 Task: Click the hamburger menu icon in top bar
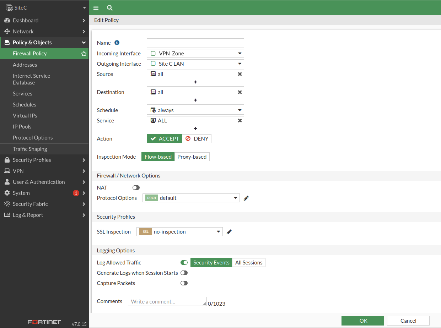(x=96, y=8)
